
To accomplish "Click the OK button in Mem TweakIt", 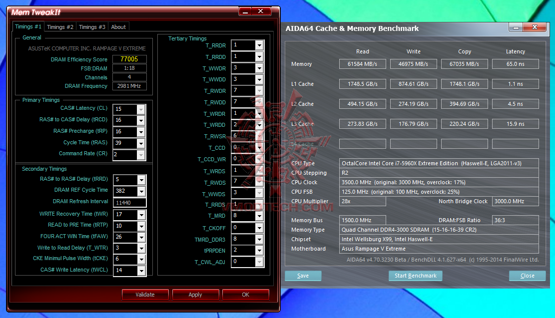I will click(x=246, y=295).
